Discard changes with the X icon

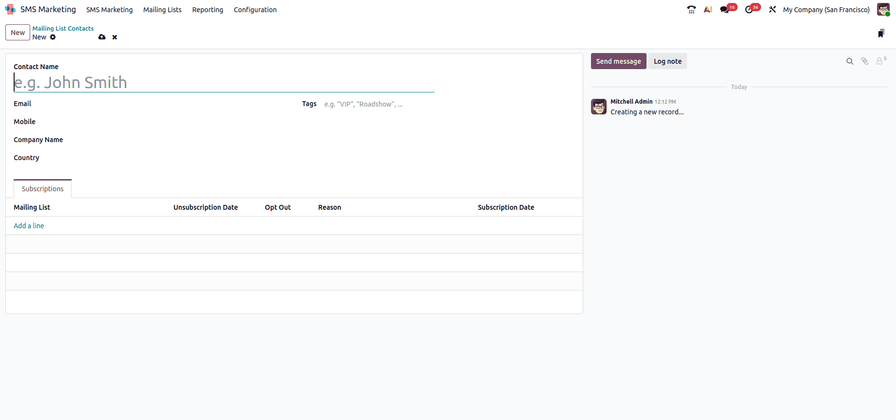[x=114, y=37]
